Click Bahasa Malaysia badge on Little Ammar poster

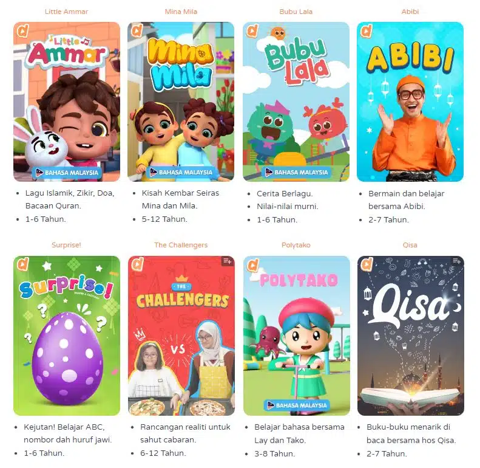click(67, 173)
